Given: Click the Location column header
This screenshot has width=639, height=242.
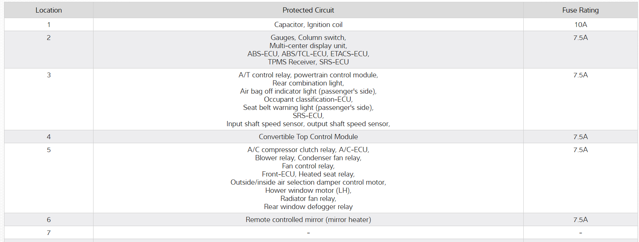Looking at the screenshot, I should [x=48, y=10].
